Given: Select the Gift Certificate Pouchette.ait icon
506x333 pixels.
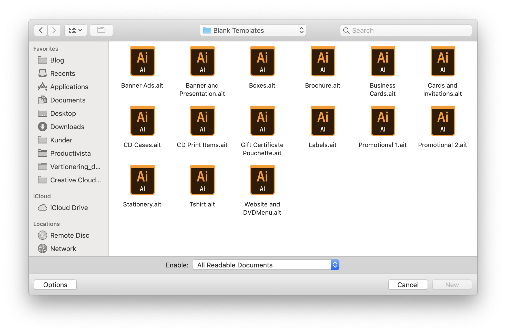Looking at the screenshot, I should [262, 121].
